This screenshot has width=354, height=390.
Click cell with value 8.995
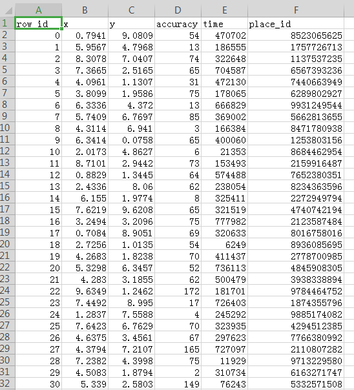[x=131, y=302]
